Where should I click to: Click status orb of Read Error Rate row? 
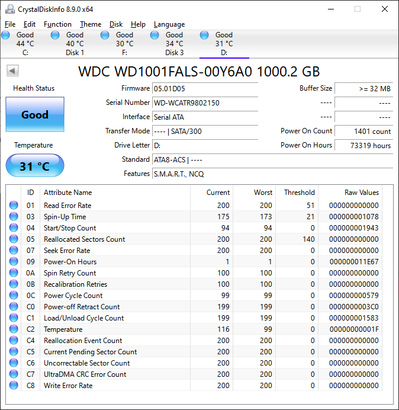tap(14, 205)
